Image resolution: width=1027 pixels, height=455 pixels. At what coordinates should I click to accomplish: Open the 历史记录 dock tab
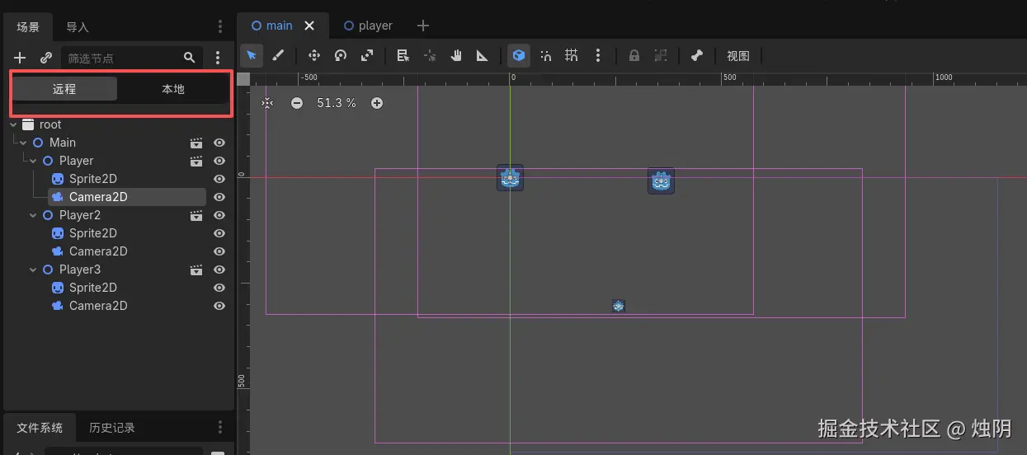[112, 428]
